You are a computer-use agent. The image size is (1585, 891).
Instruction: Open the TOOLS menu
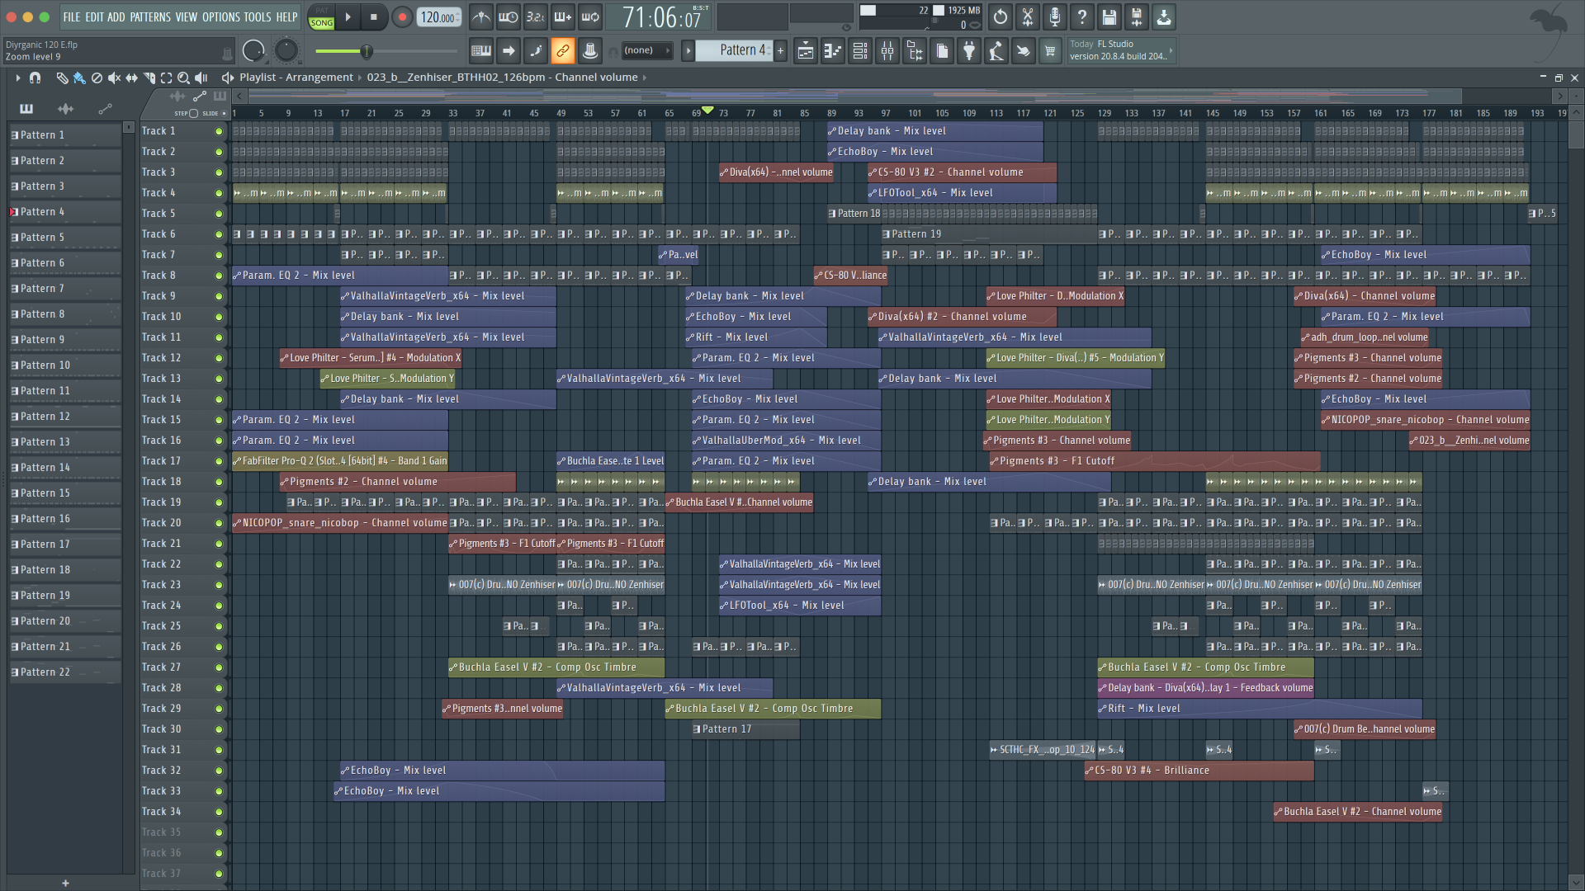point(257,16)
